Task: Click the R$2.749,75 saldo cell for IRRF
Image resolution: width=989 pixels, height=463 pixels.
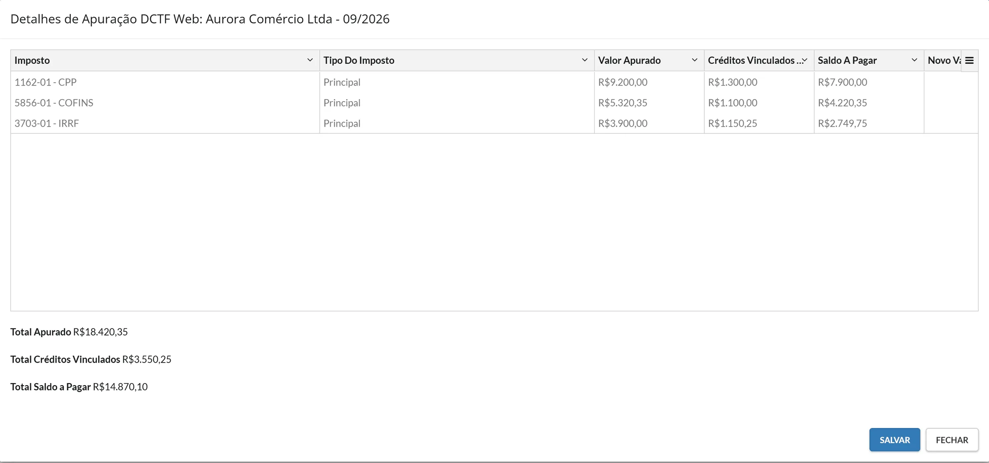Action: [869, 123]
